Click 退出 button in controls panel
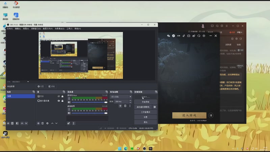270x152 pixels. (x=145, y=122)
